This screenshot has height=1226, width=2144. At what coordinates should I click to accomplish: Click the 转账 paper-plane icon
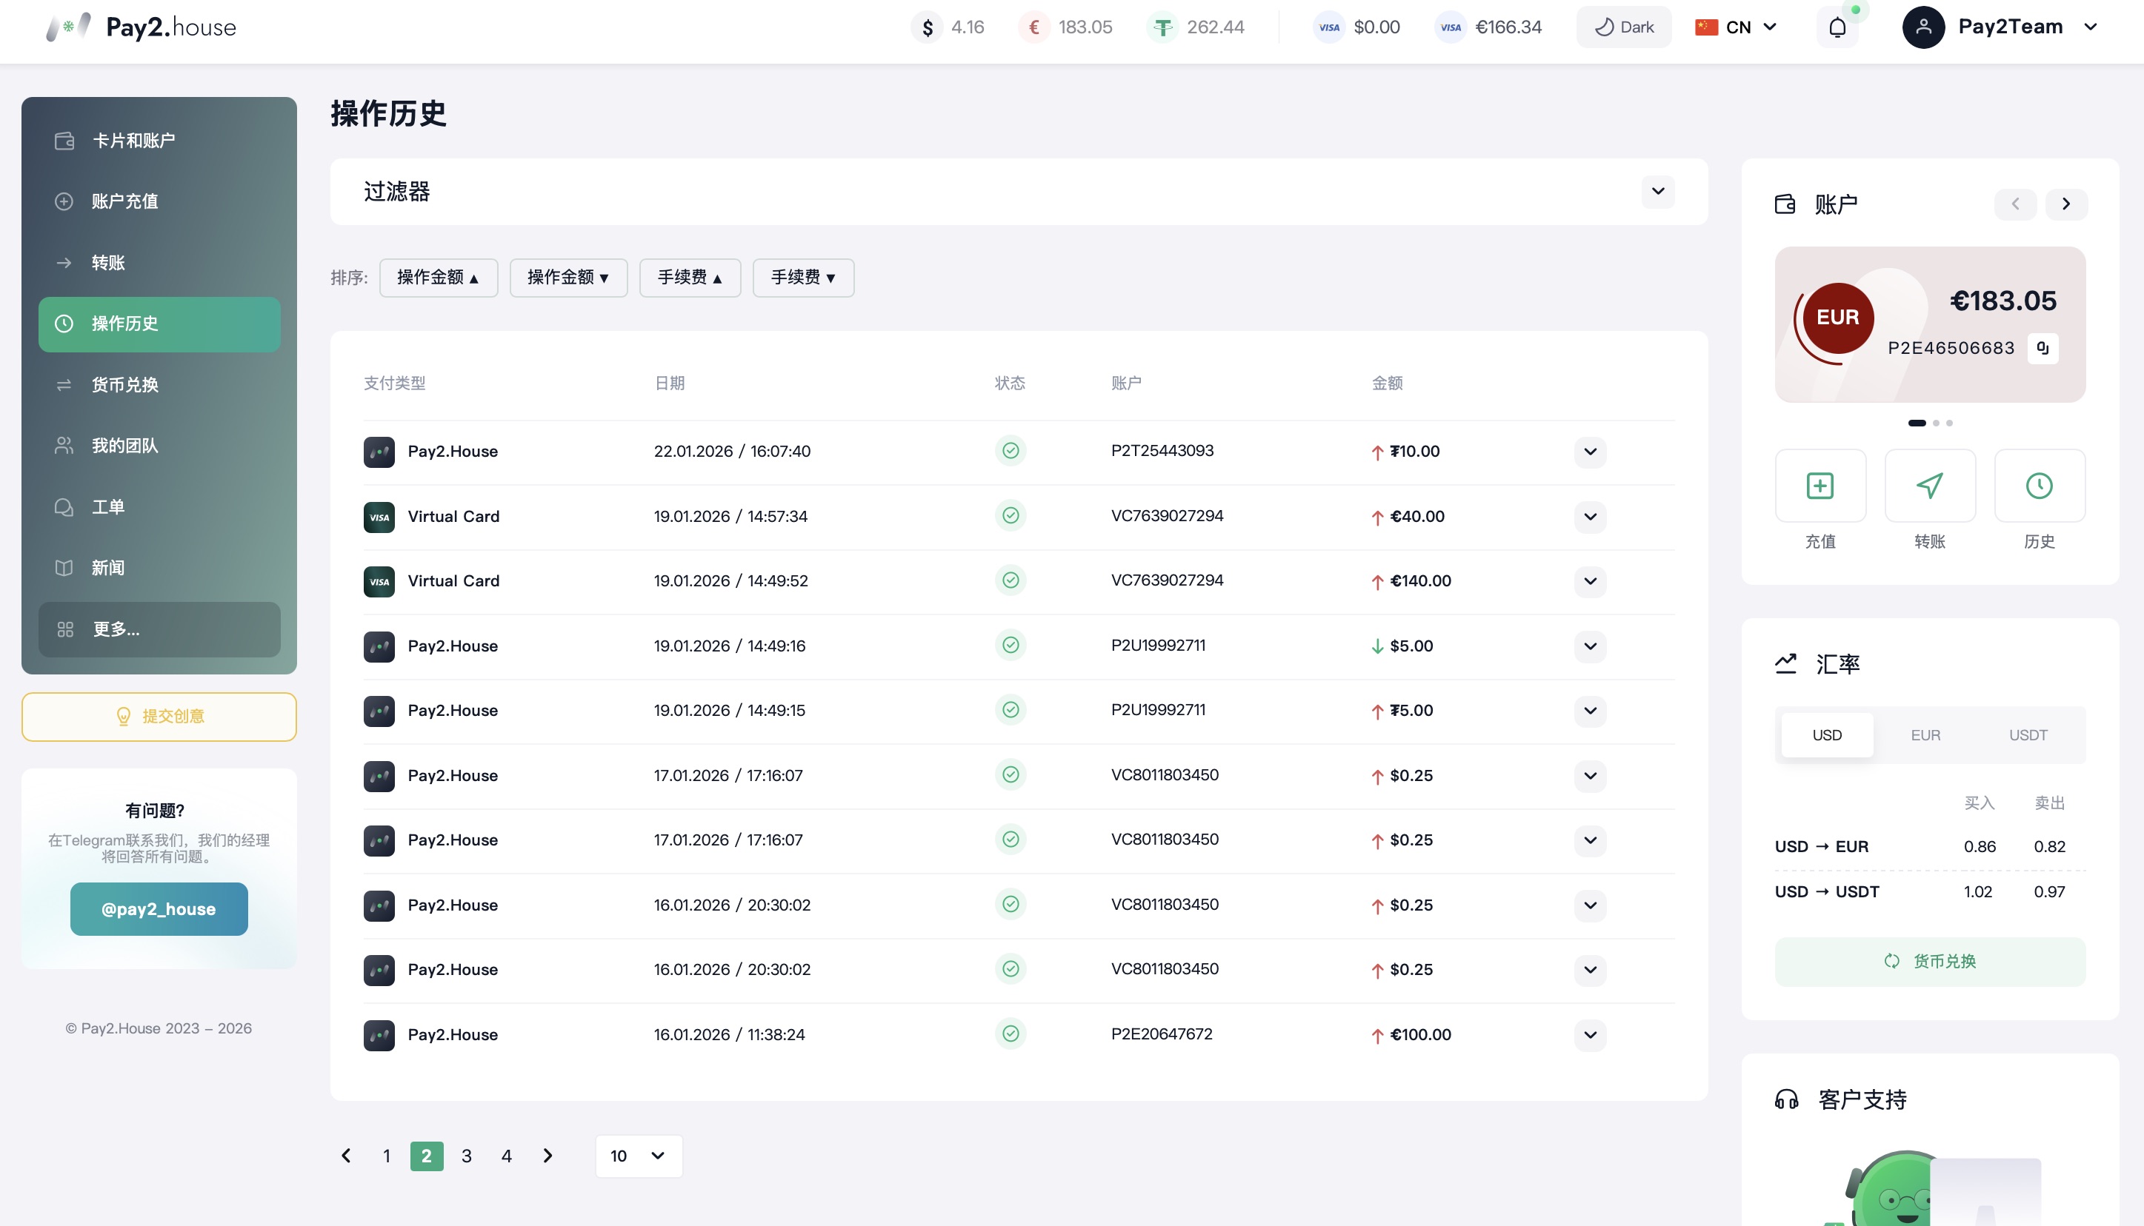[1929, 485]
